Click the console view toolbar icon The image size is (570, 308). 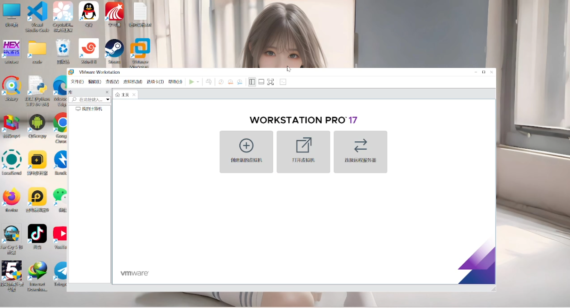283,82
